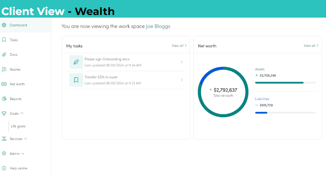Click the Goals trophy icon
The width and height of the screenshot is (326, 177).
tap(4, 113)
